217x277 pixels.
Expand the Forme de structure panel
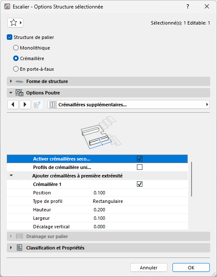point(11,81)
